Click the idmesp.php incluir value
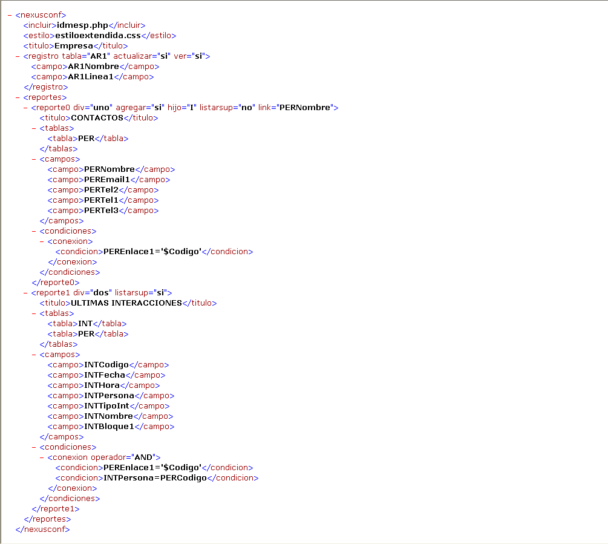608x544 pixels. tap(82, 25)
